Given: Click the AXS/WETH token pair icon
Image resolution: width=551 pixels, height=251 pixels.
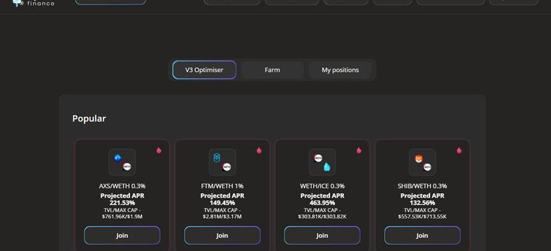Looking at the screenshot, I should (x=122, y=162).
